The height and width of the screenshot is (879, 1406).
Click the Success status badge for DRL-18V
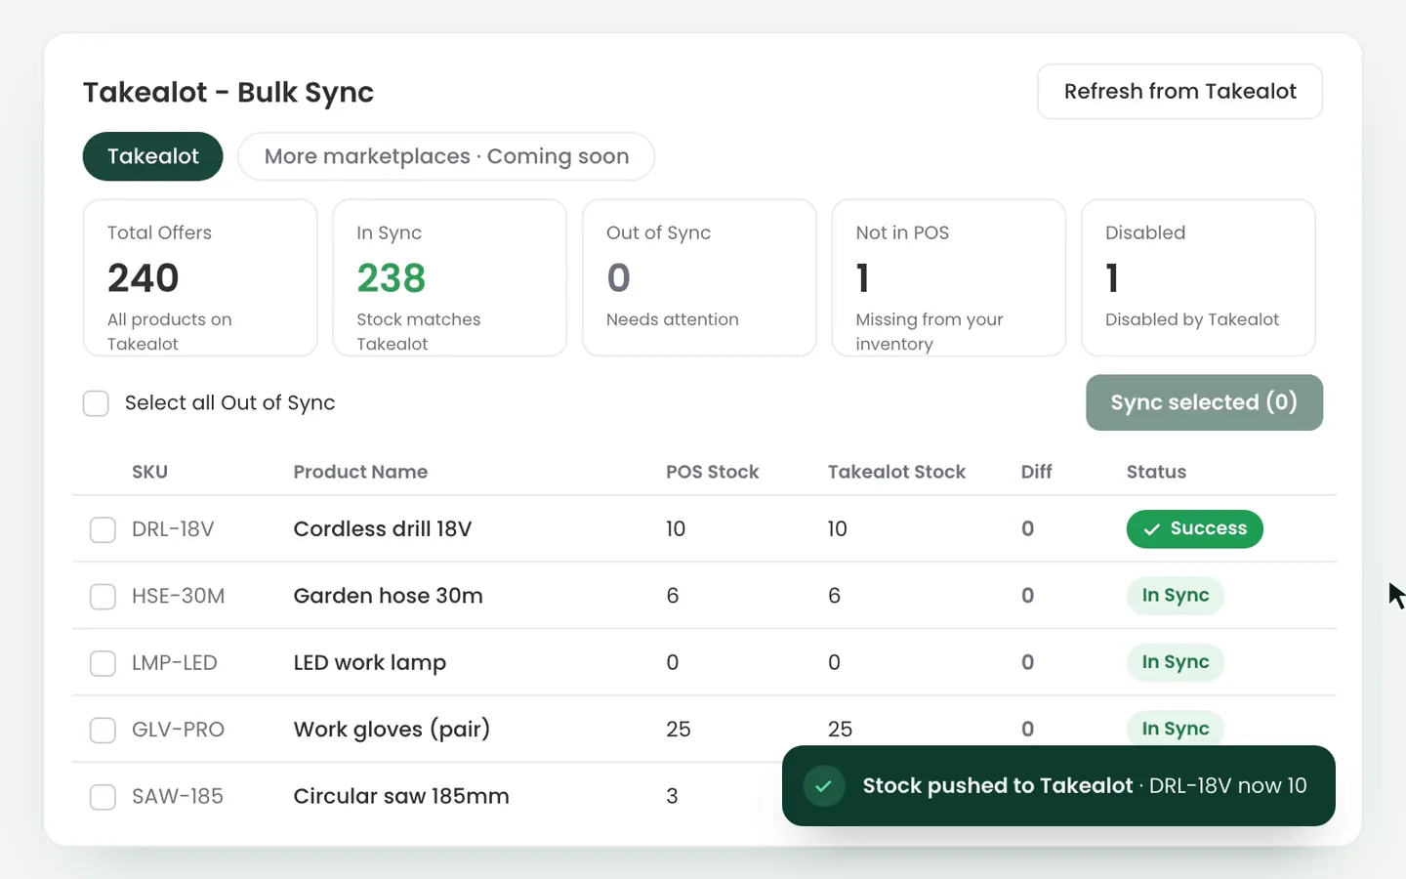pos(1194,528)
